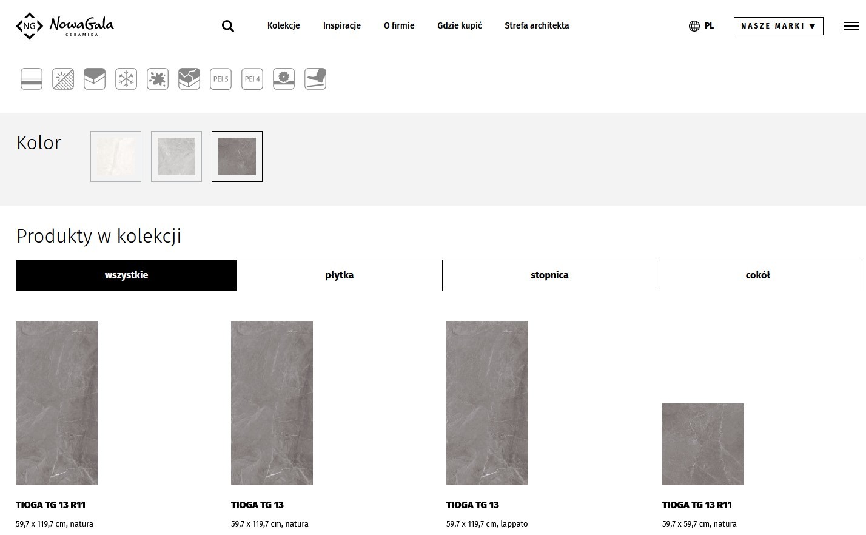Open Gdzie kupić page

(x=460, y=25)
